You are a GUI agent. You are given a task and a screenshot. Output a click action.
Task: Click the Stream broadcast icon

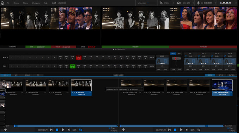pos(161,3)
